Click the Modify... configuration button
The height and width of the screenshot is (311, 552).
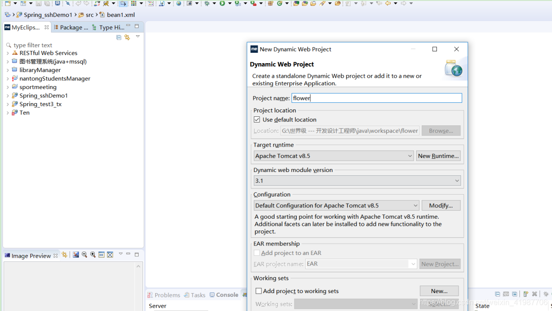(441, 205)
